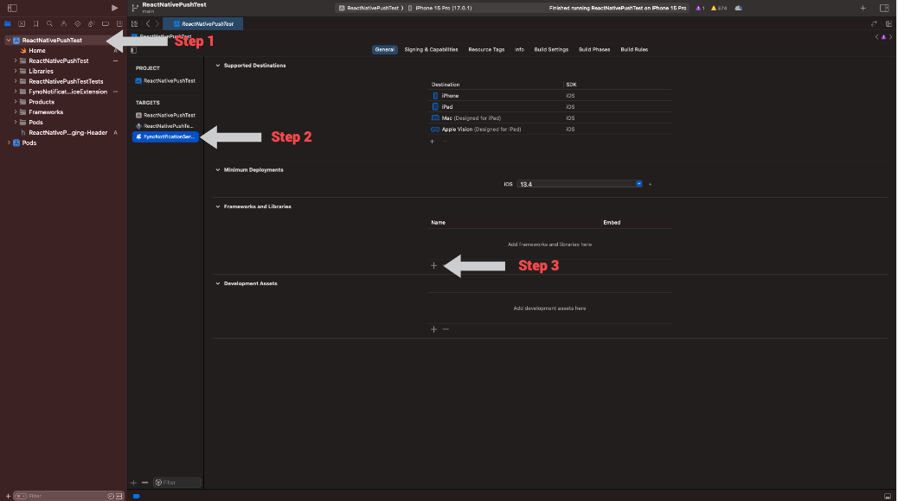The width and height of the screenshot is (898, 501).
Task: Click the blue breakpoint tag toggle
Action: tap(137, 496)
